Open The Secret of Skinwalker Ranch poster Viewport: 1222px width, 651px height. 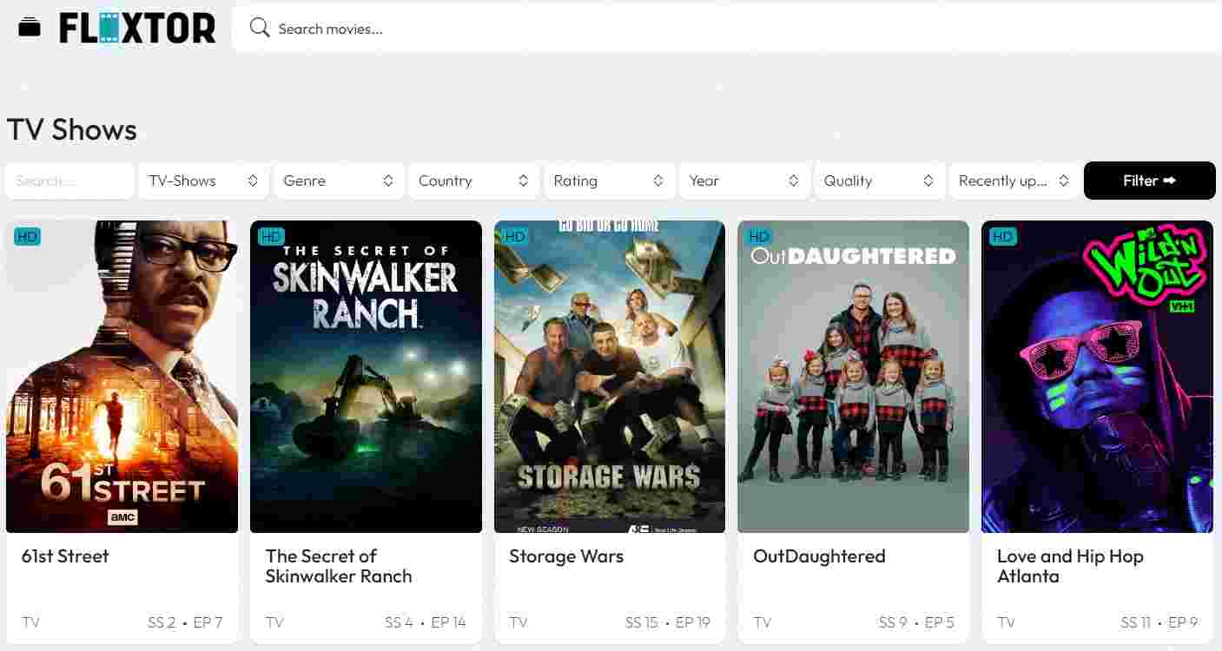pyautogui.click(x=366, y=377)
